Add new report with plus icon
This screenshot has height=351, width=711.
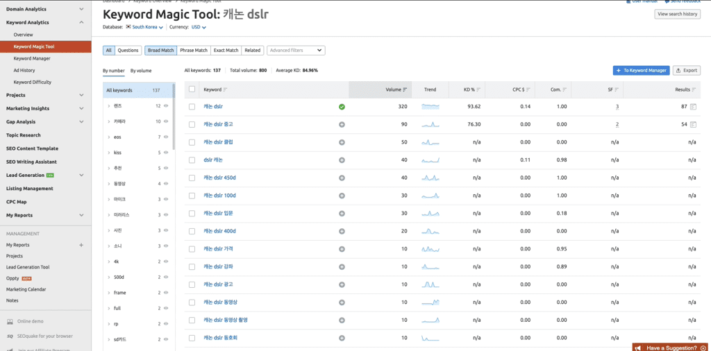pos(82,245)
